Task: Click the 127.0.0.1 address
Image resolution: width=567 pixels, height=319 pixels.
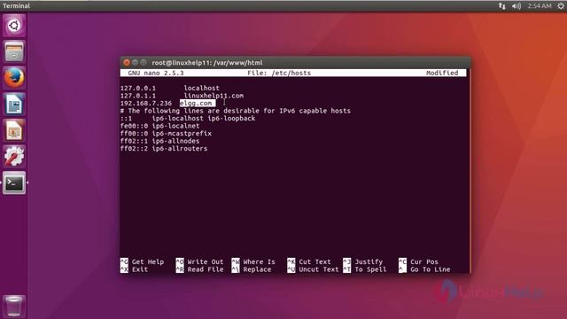Action: click(x=138, y=89)
